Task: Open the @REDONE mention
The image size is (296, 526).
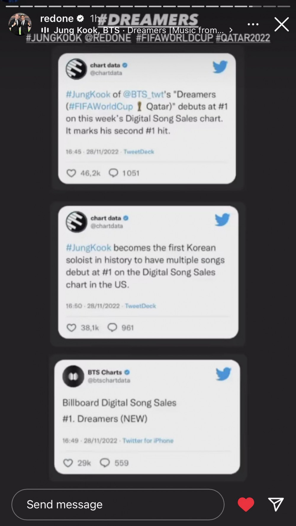Action: coord(108,38)
